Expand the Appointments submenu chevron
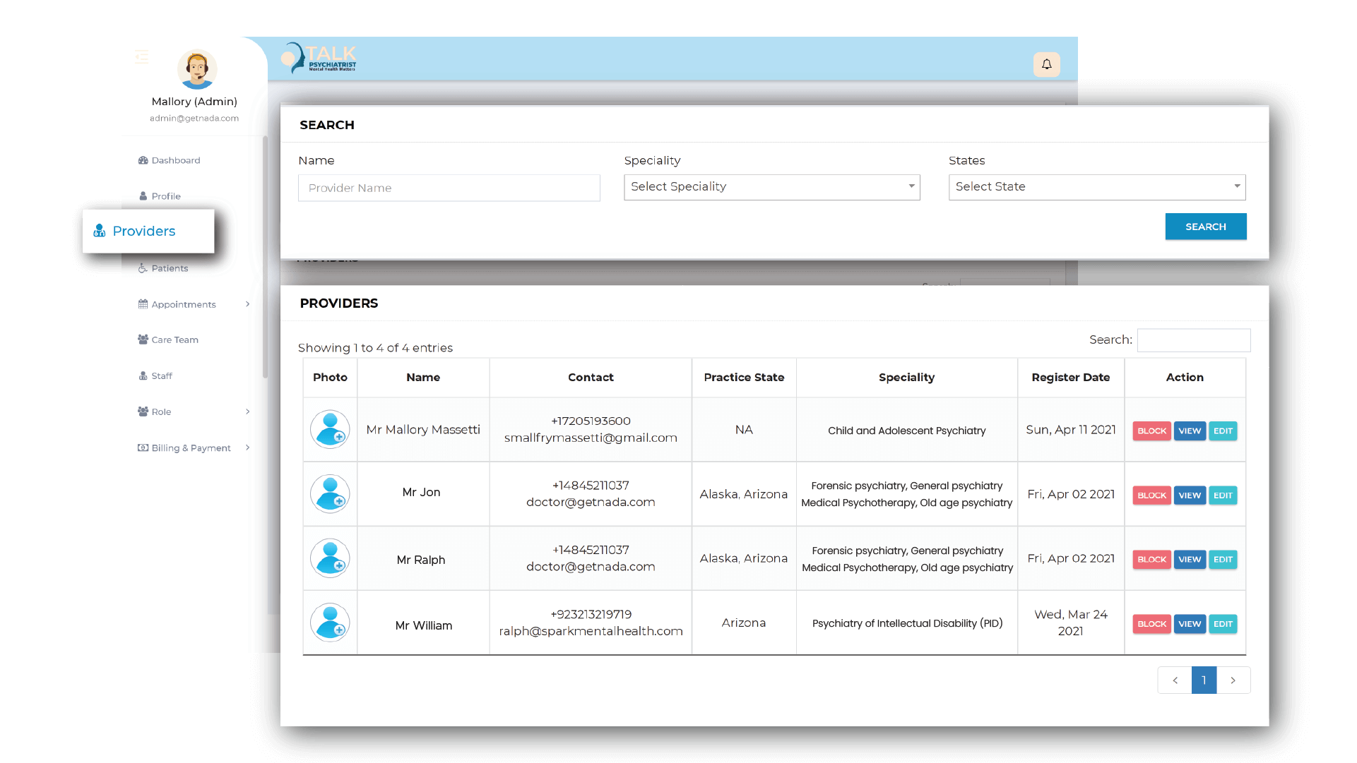The image size is (1357, 763). [247, 304]
